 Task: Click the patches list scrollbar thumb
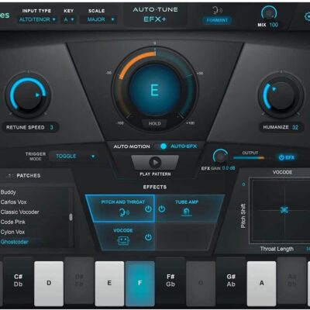71,217
